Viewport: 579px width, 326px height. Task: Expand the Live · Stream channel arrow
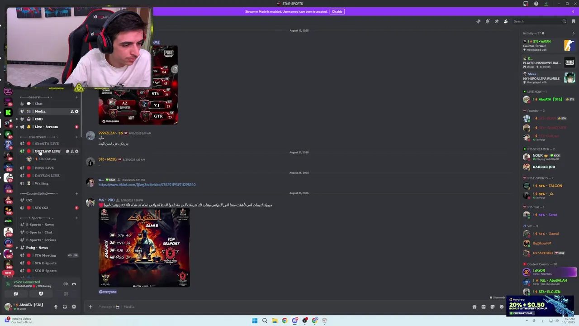(x=17, y=127)
